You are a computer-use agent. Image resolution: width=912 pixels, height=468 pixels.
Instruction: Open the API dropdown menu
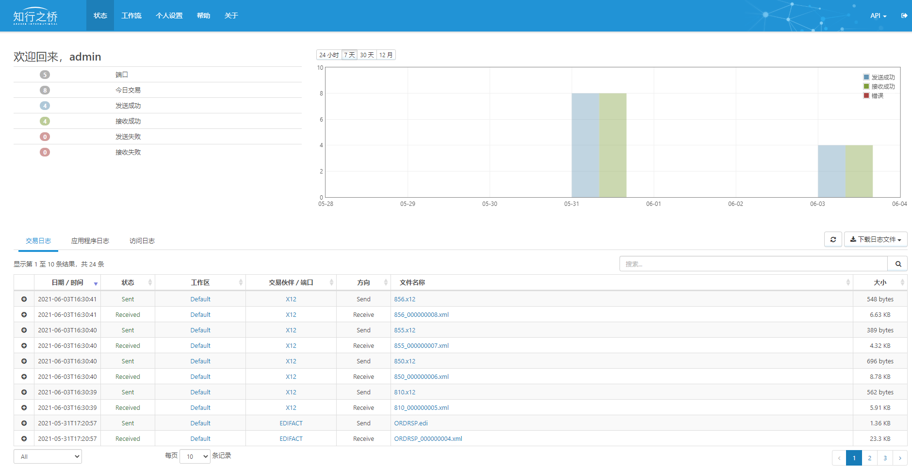(x=878, y=16)
